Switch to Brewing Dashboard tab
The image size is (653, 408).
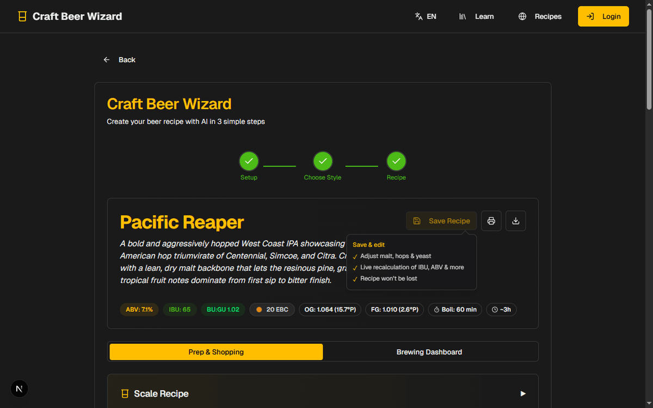(429, 352)
